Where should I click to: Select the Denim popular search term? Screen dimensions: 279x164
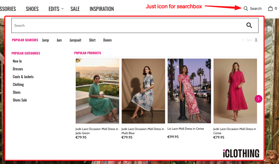pos(107,40)
